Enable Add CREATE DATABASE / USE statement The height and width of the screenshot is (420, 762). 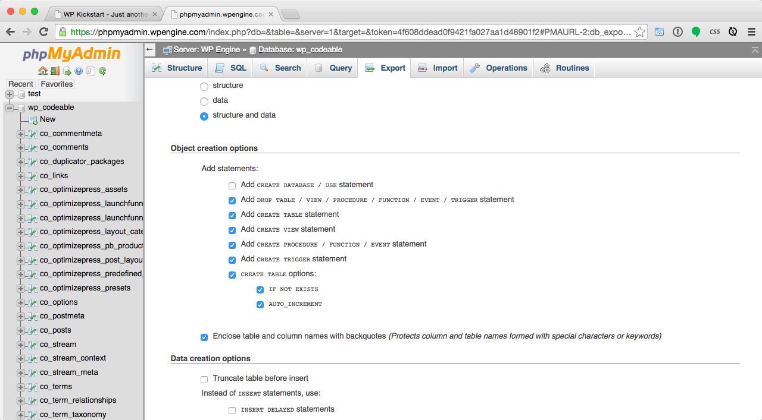click(232, 186)
